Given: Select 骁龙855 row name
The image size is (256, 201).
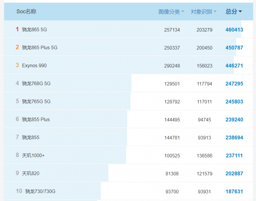Looking at the screenshot, I should coord(31,138).
